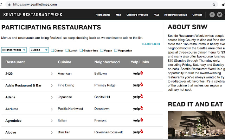The height and width of the screenshot is (140, 225).
Task: Select the Japanese cuisine cell
Action: pos(65,97)
